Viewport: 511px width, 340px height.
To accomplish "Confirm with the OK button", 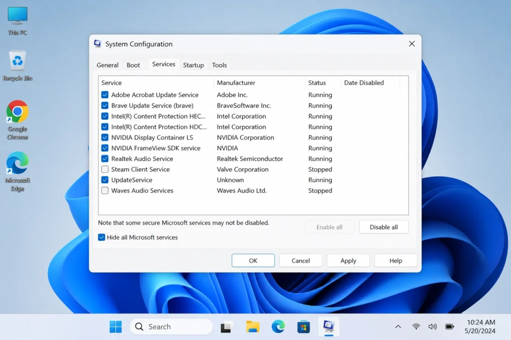I will tap(253, 260).
